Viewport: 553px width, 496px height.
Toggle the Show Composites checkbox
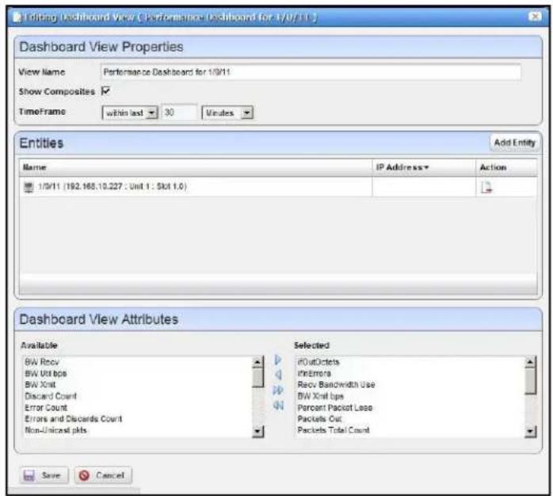pyautogui.click(x=105, y=91)
